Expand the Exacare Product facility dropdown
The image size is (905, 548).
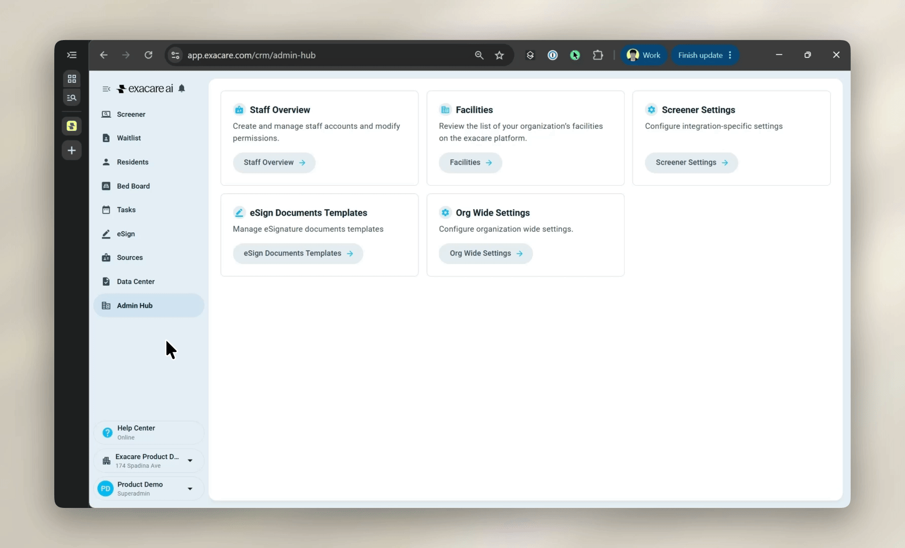click(190, 461)
